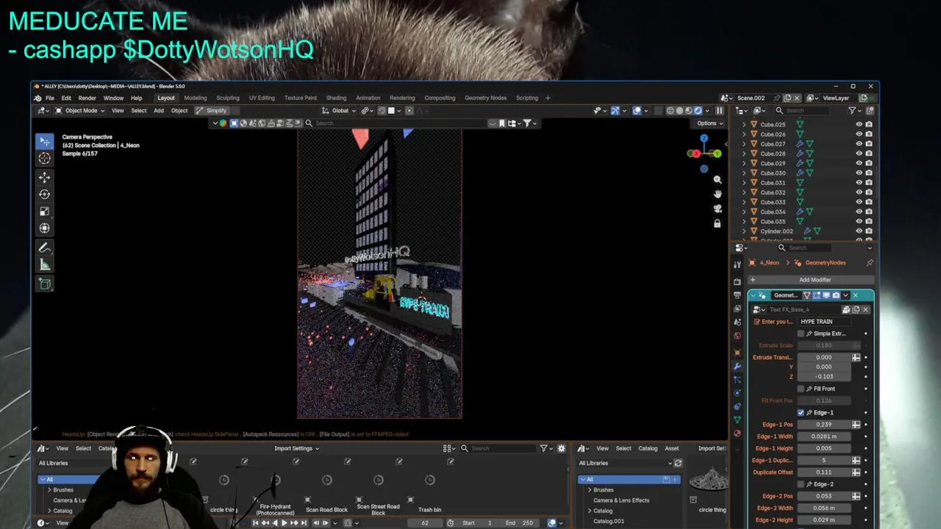Open the Object Mode dropdown
The image size is (941, 529).
click(80, 111)
